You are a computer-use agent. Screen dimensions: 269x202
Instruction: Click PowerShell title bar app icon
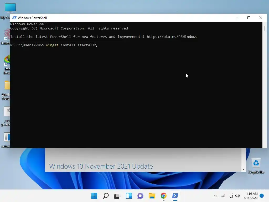(14, 18)
